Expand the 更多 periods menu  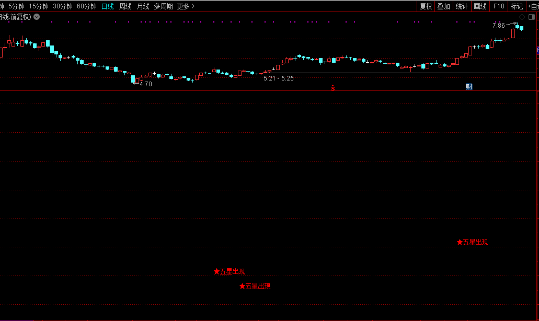pos(186,6)
